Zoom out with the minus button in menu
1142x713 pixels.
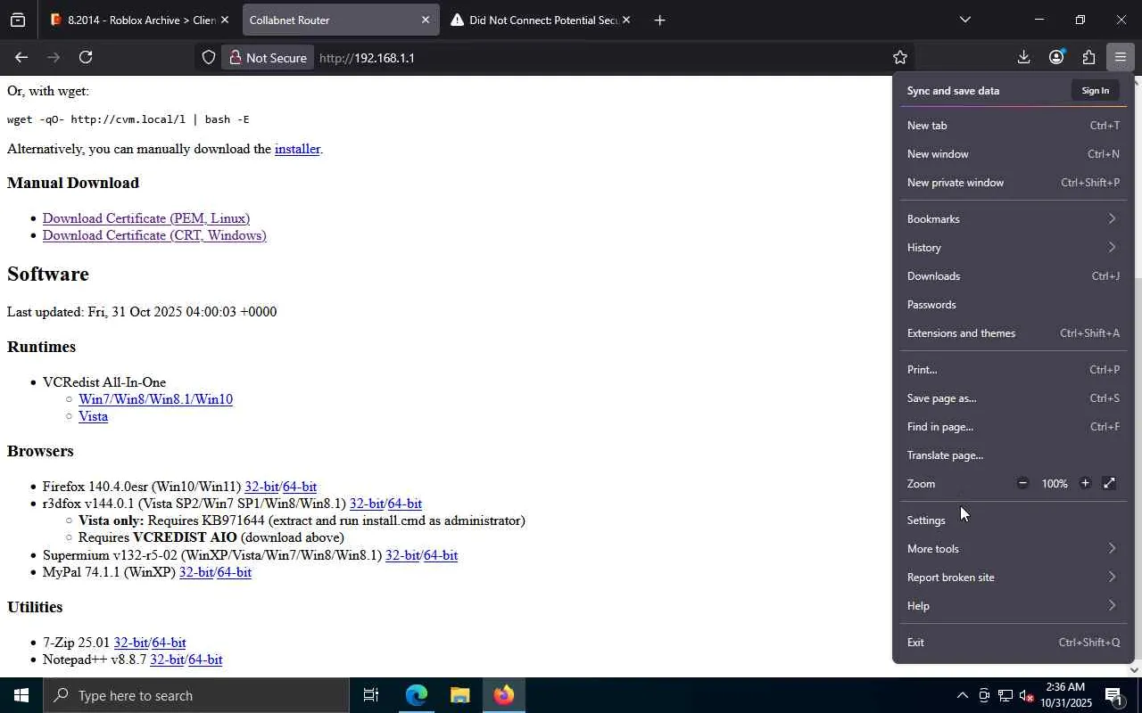tap(1022, 483)
